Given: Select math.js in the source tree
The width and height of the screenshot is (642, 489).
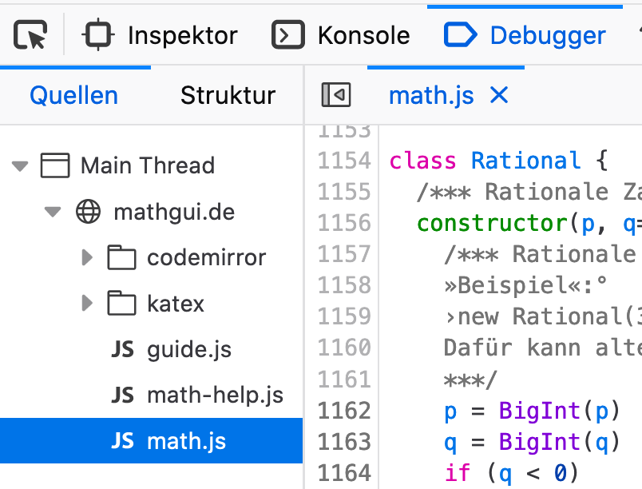Looking at the screenshot, I should point(186,441).
